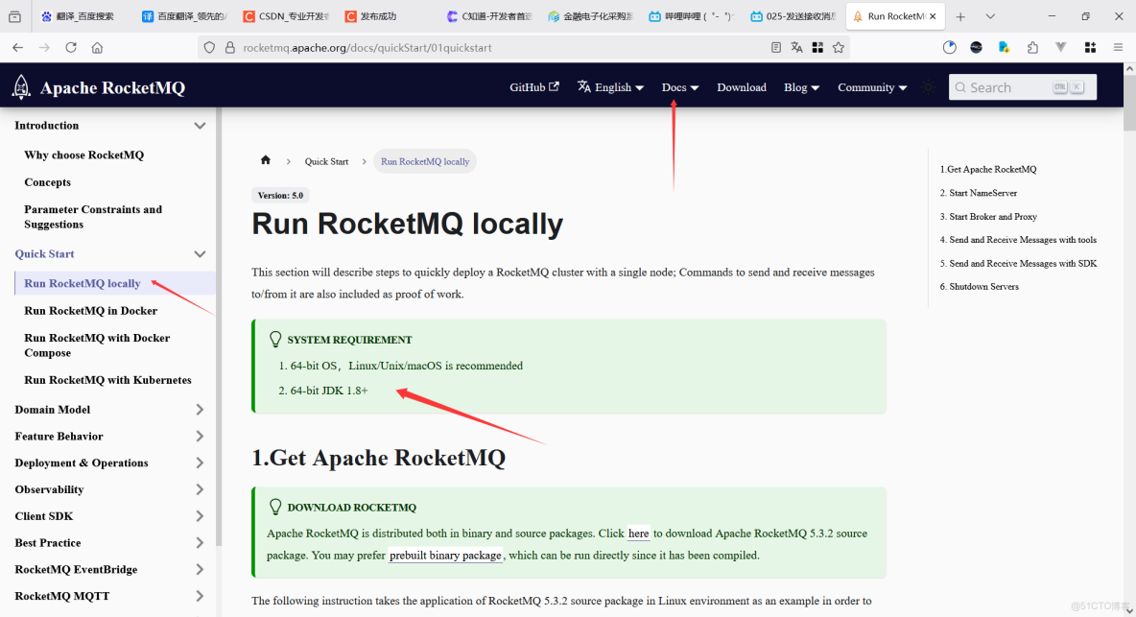Viewport: 1136px width, 617px height.
Task: Click the 'here' link to download RocketMQ source
Action: coord(638,534)
